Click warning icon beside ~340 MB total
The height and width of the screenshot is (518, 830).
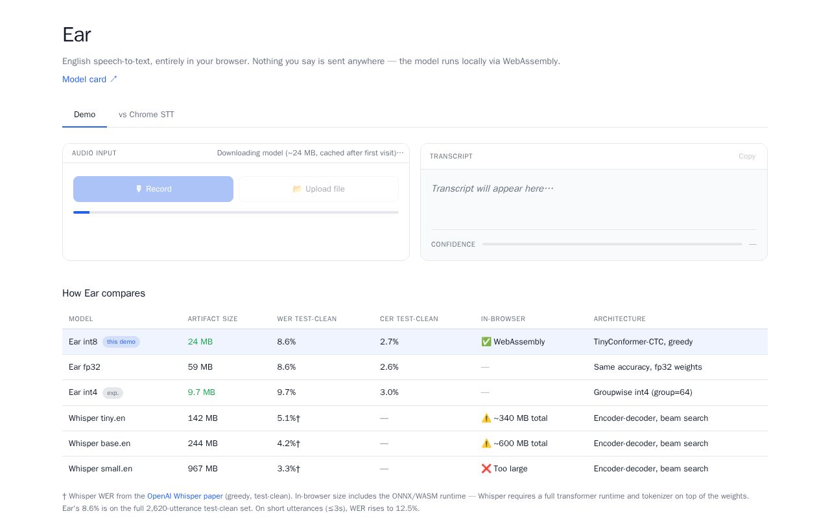click(x=486, y=418)
